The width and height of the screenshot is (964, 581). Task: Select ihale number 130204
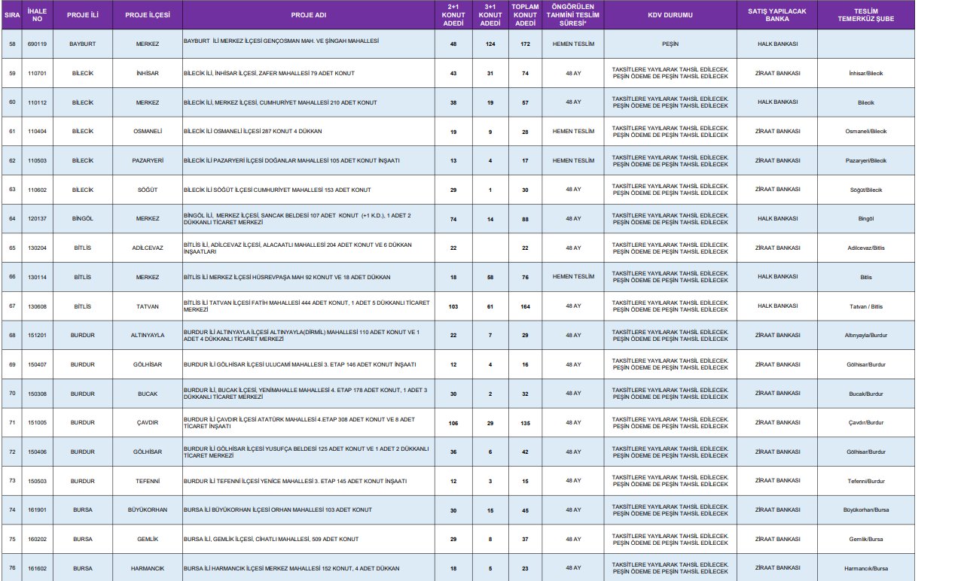coord(37,248)
